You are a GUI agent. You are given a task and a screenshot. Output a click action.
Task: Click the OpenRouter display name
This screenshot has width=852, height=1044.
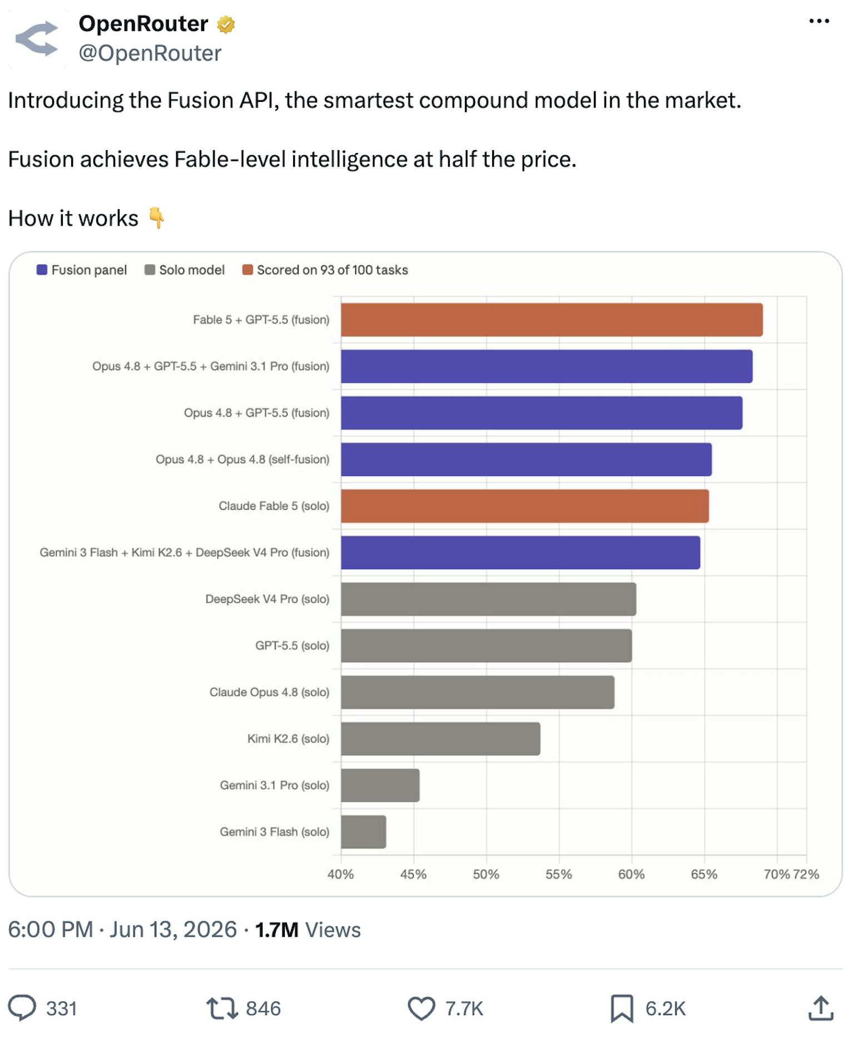pos(143,24)
